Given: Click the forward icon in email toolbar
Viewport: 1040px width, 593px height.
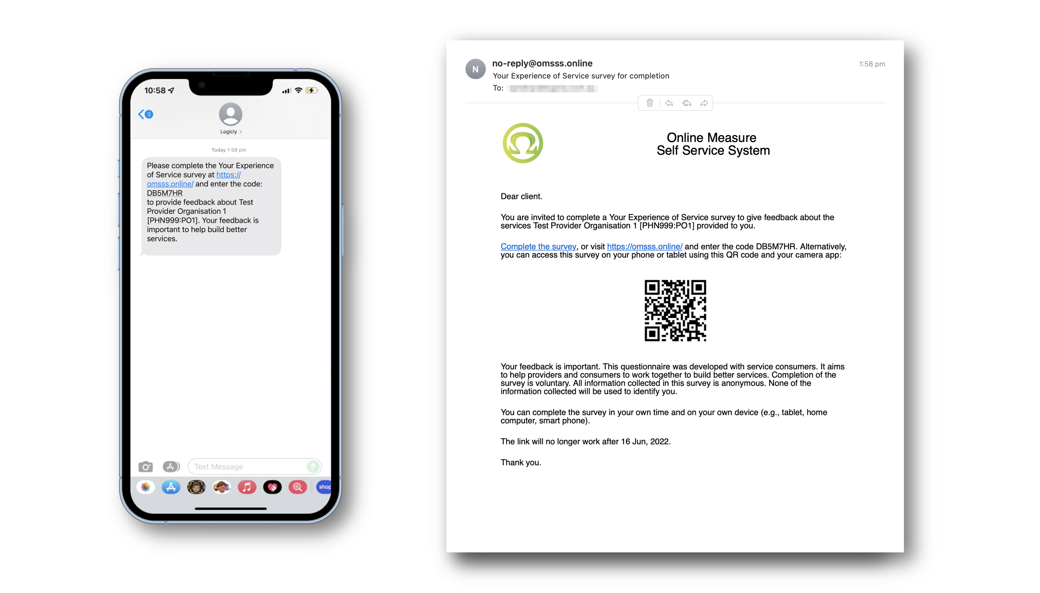Looking at the screenshot, I should (703, 103).
